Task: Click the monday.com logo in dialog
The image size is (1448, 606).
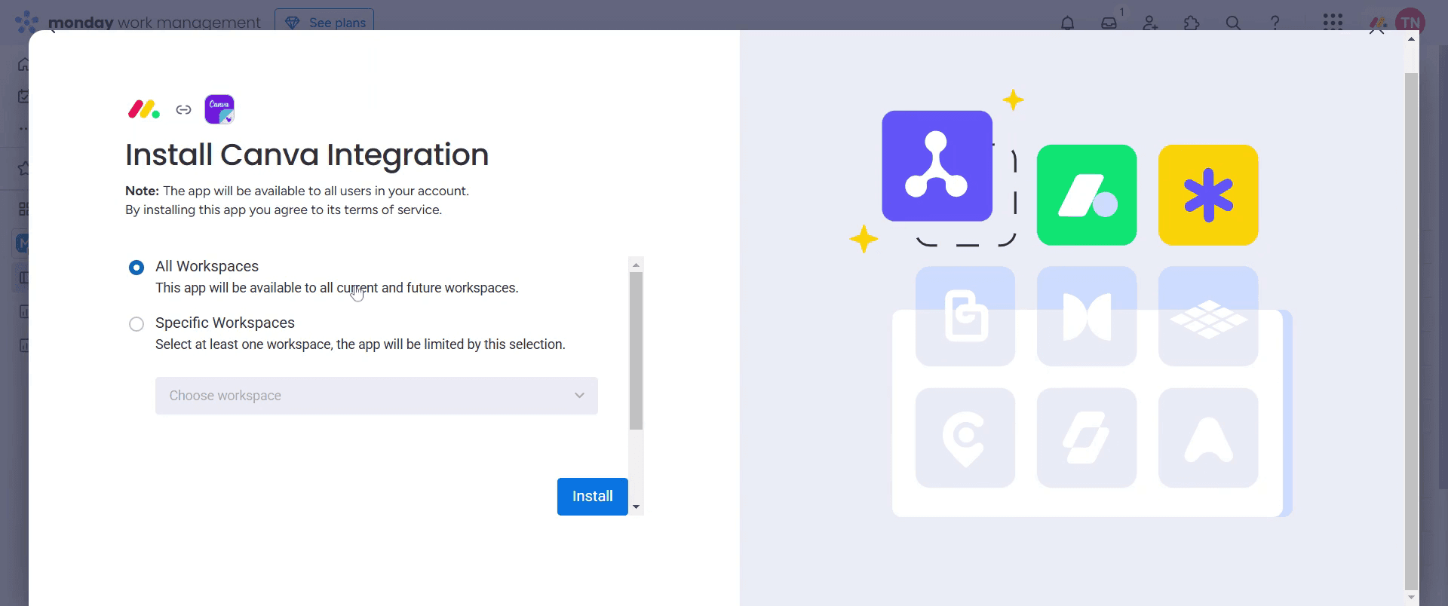Action: [x=143, y=110]
